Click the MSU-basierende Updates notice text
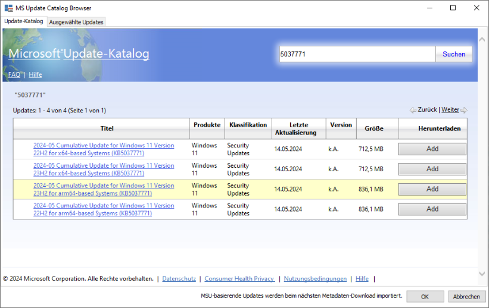Screen dimensions: 489x308 tap(301, 296)
